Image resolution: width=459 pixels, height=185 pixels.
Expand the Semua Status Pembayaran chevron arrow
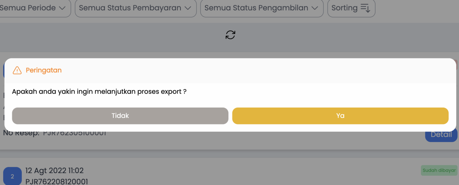(188, 8)
